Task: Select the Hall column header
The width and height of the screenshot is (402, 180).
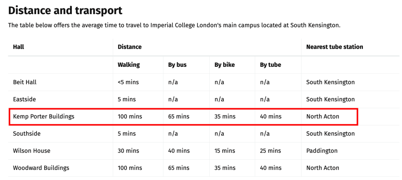Action: click(19, 47)
